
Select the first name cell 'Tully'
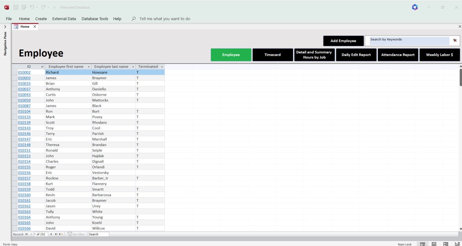pos(68,211)
